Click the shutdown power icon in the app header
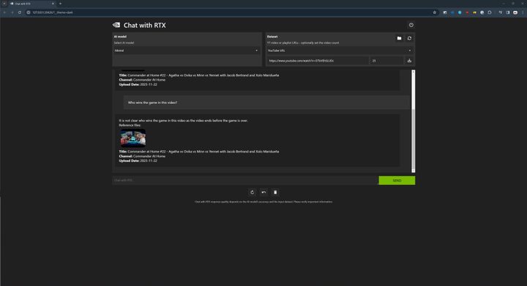 (x=411, y=25)
